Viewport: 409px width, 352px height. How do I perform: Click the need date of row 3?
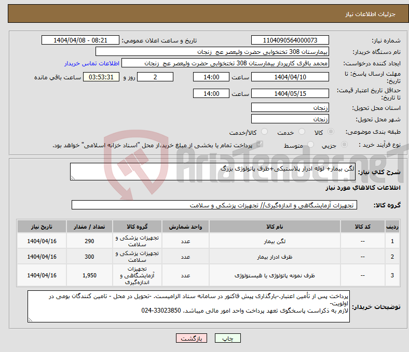[42, 275]
